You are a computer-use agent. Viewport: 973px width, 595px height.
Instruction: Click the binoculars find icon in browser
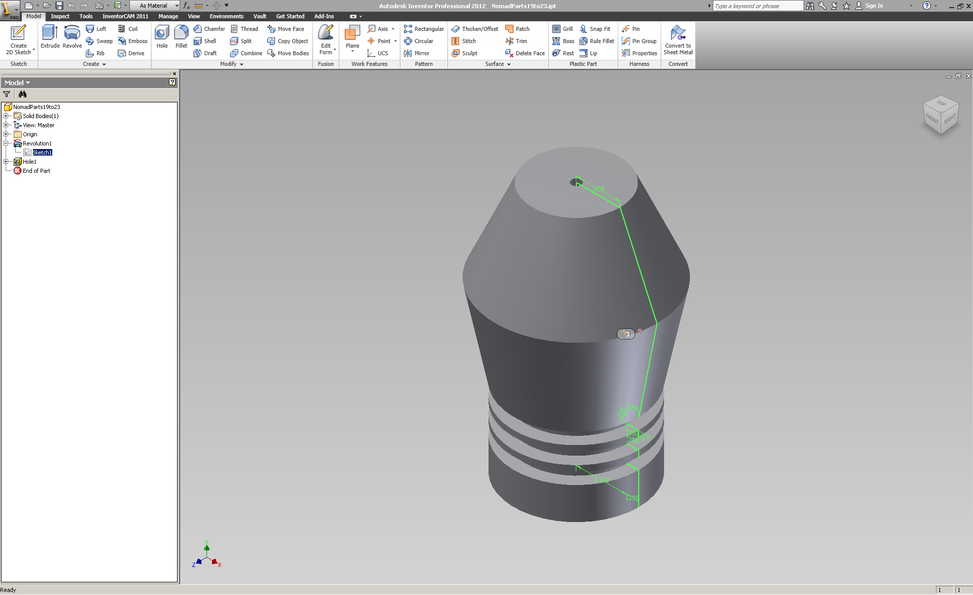tap(22, 94)
